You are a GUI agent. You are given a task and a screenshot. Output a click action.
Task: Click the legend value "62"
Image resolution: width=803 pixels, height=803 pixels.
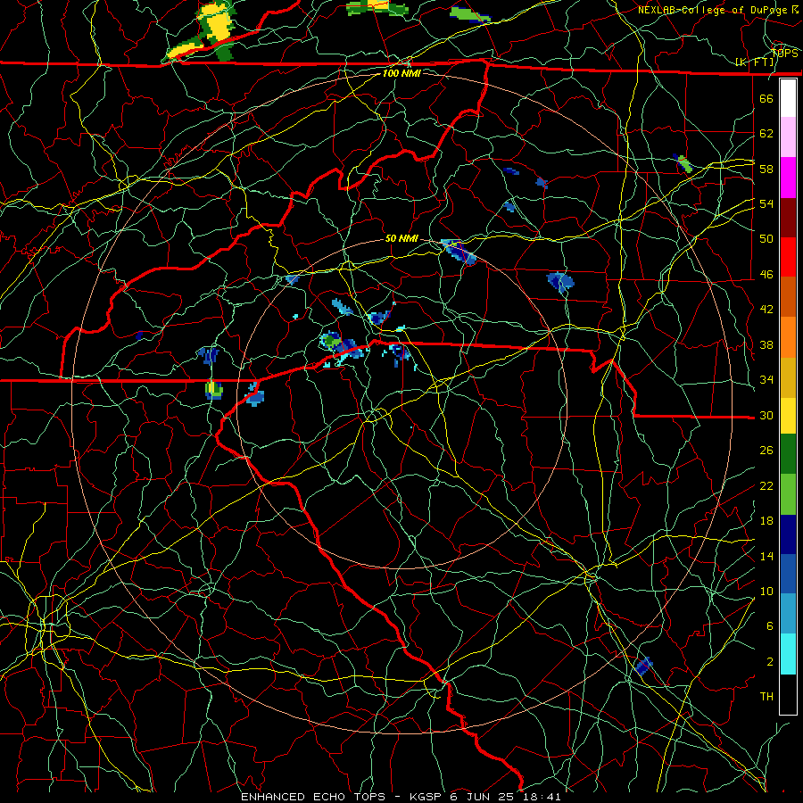click(766, 134)
